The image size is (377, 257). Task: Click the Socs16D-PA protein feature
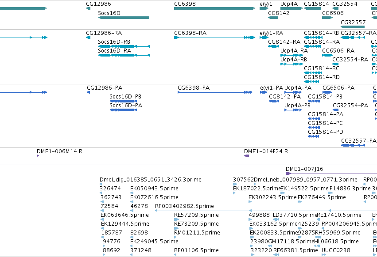(x=123, y=110)
